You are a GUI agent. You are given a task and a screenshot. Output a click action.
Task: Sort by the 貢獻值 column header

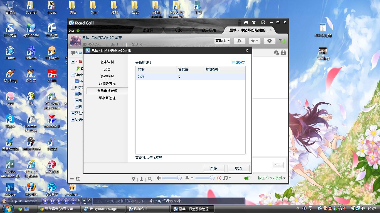click(190, 70)
